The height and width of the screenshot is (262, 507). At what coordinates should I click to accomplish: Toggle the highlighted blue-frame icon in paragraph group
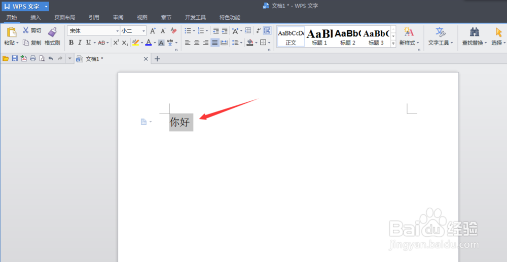coord(267,31)
